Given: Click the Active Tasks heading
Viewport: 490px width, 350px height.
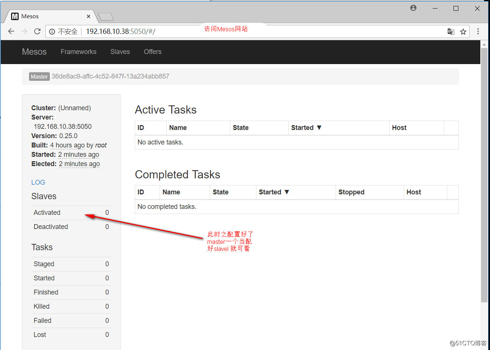Looking at the screenshot, I should click(166, 110).
